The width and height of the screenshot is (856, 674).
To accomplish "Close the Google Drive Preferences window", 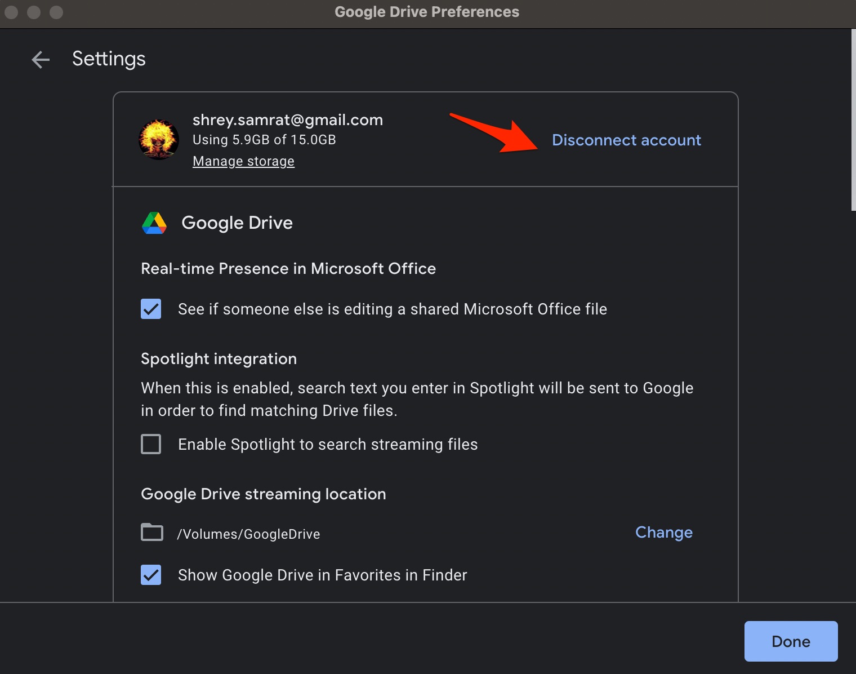I will (x=10, y=11).
